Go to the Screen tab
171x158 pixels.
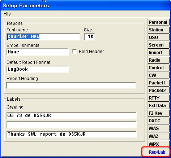(x=159, y=45)
